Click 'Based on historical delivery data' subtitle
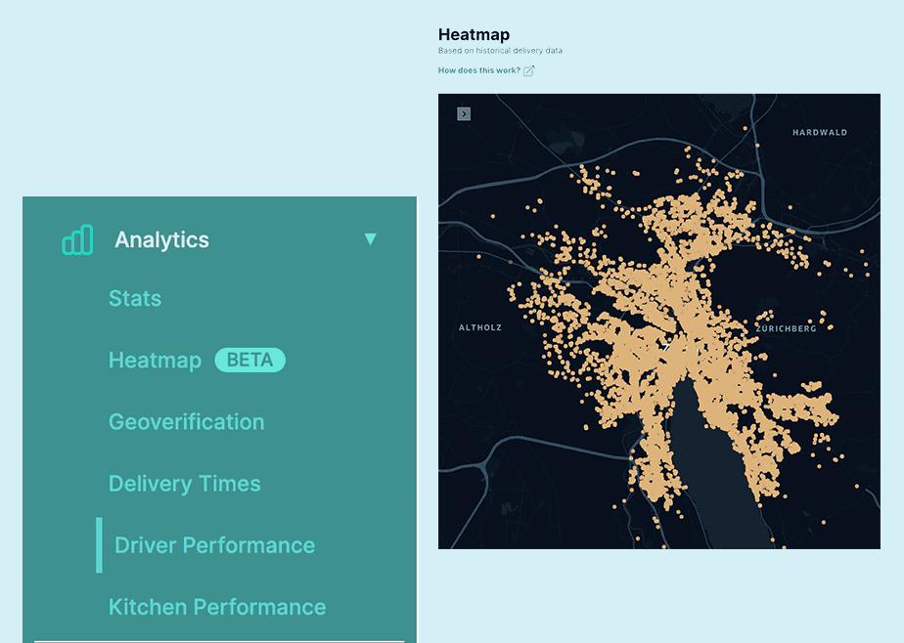The height and width of the screenshot is (643, 904). pyautogui.click(x=500, y=51)
